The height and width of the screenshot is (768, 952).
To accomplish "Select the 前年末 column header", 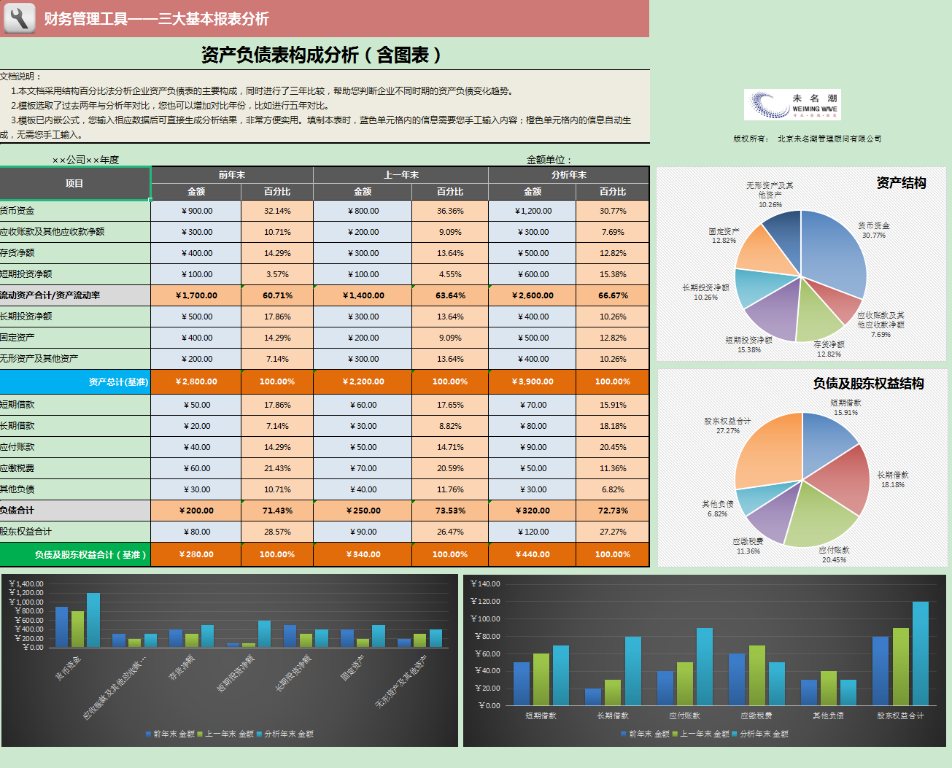I will click(231, 174).
